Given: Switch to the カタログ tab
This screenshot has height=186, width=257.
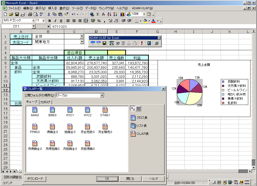Looking at the screenshot, I should [x=45, y=102].
